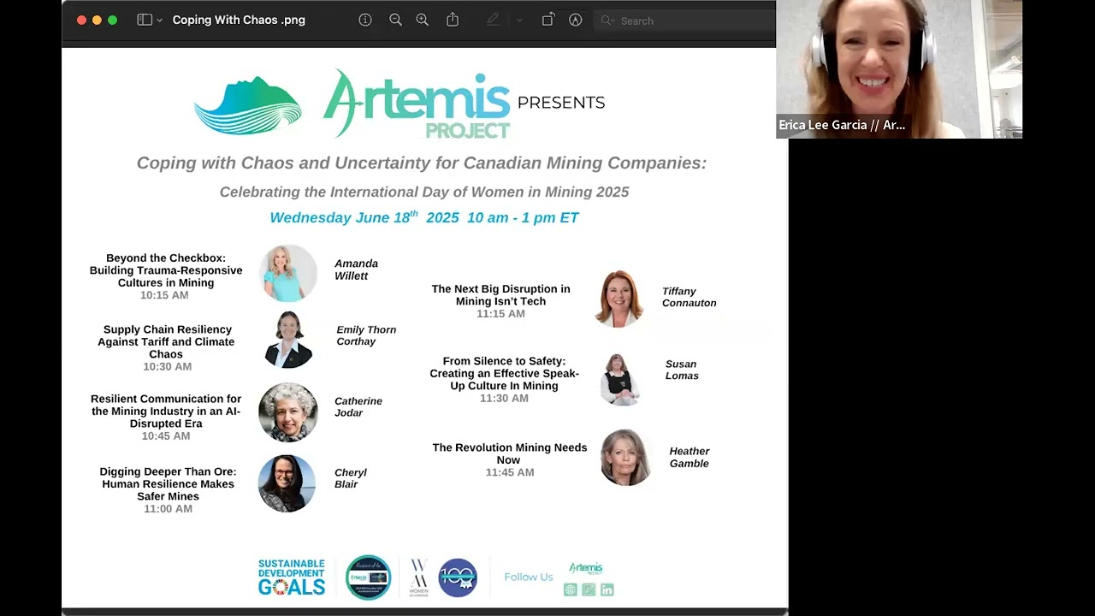
Task: Click the name Cheryl Blair
Action: point(350,478)
